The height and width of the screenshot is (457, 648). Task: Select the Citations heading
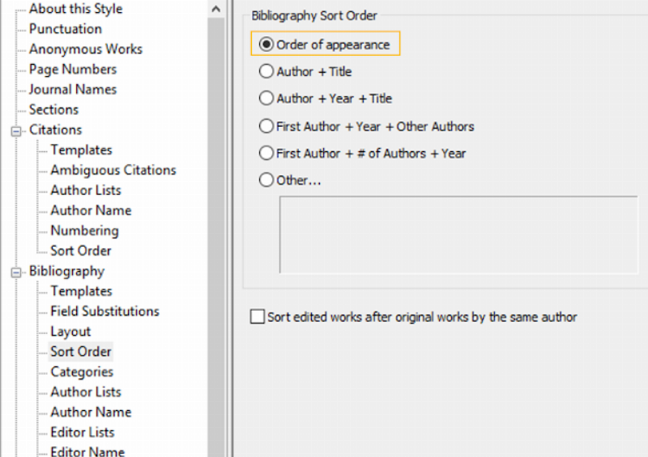click(x=55, y=130)
